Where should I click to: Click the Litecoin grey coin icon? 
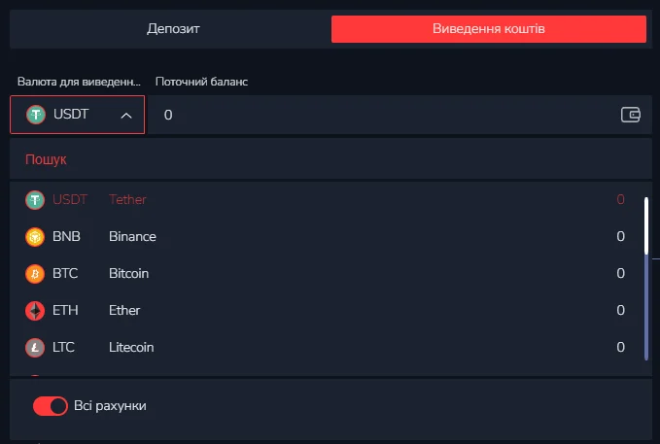35,348
